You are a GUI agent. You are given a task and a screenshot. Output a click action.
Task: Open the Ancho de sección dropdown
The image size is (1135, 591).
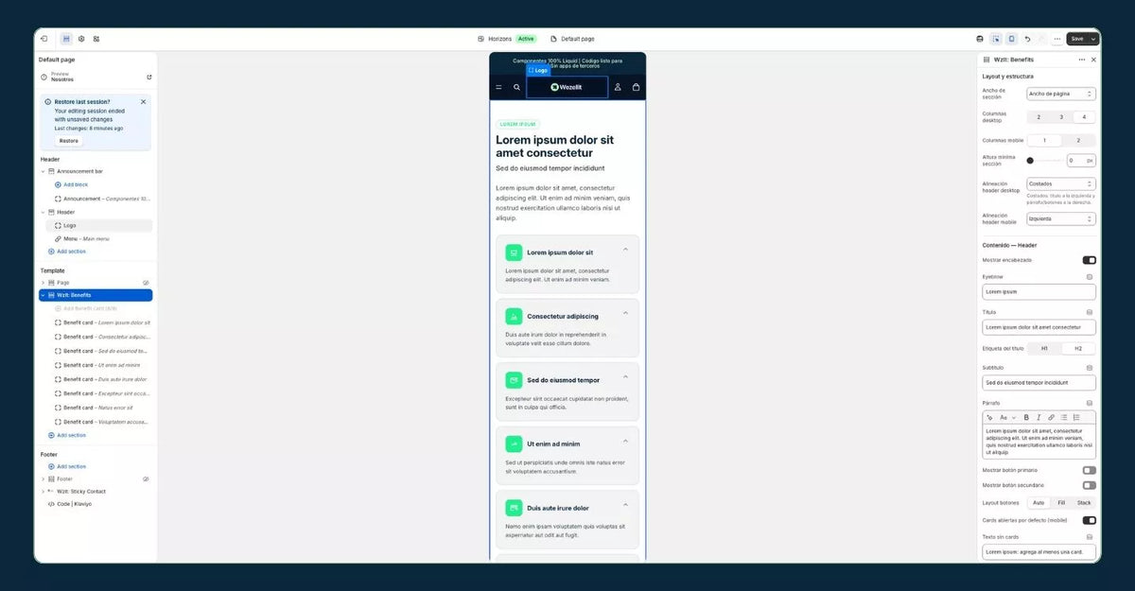[x=1061, y=94]
